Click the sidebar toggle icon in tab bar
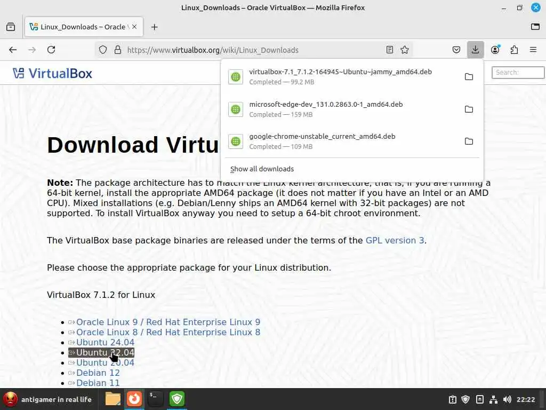The image size is (546, 410). click(535, 27)
